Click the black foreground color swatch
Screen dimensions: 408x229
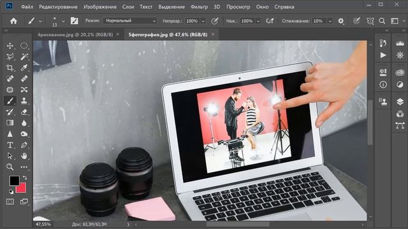coord(13,180)
